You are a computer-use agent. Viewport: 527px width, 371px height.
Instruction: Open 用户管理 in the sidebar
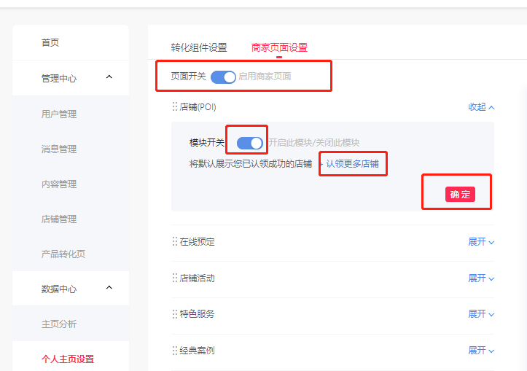pos(59,114)
